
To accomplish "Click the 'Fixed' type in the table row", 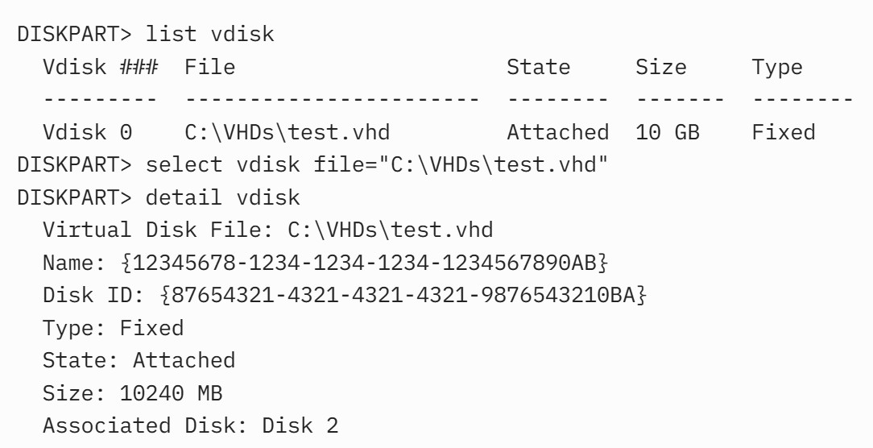I will [784, 133].
